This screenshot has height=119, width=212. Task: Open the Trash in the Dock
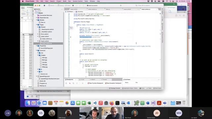pos(184,103)
